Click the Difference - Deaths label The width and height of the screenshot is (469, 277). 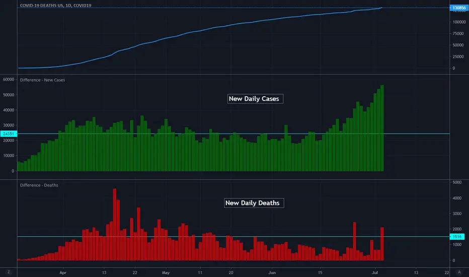click(x=39, y=185)
